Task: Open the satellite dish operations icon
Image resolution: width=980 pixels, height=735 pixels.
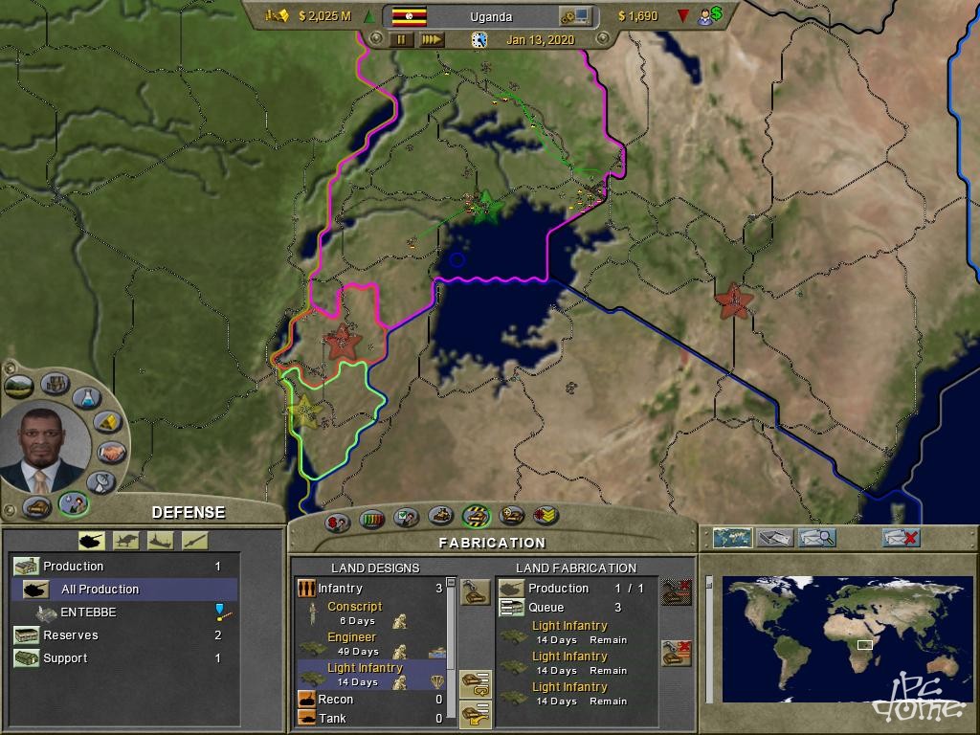Action: tap(100, 481)
